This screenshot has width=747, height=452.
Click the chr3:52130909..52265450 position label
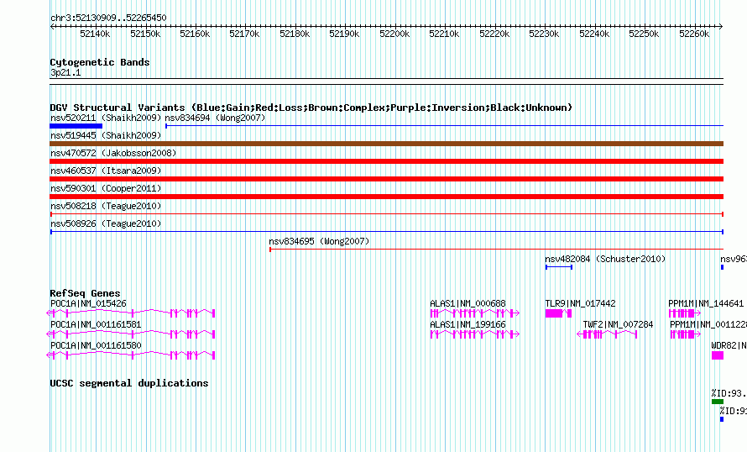point(108,18)
